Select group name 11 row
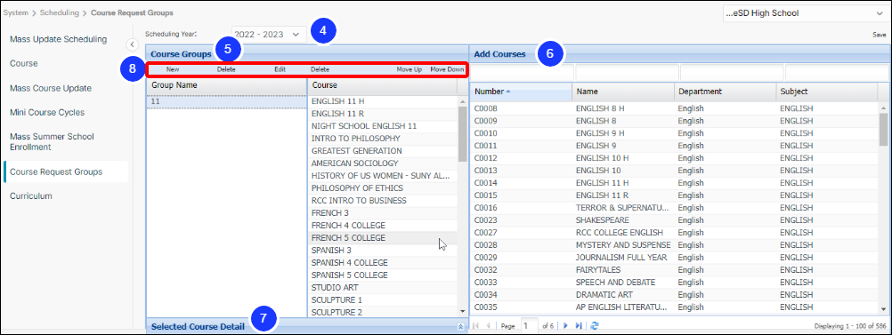Screen dimensions: 892x335 [226, 101]
